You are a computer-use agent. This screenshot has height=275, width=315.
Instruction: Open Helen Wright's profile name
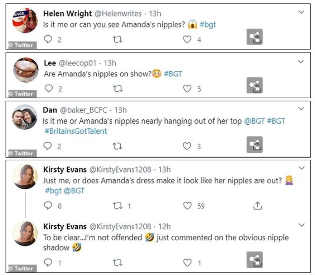[x=67, y=14]
